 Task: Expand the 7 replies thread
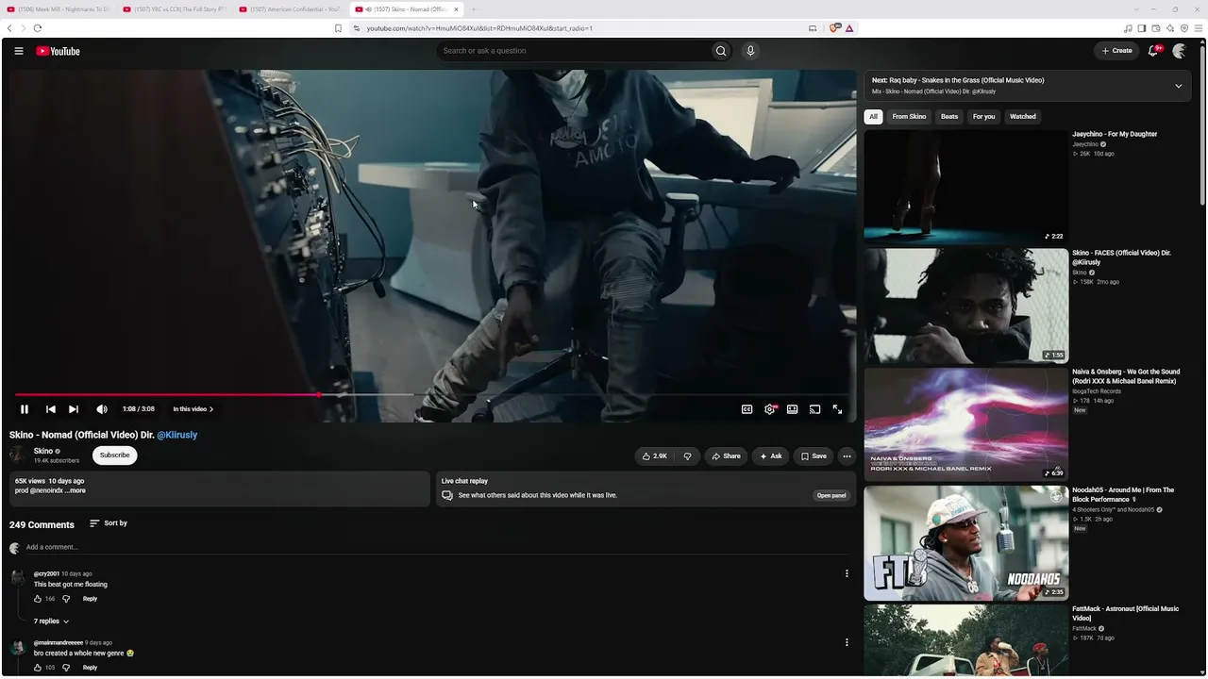click(52, 621)
